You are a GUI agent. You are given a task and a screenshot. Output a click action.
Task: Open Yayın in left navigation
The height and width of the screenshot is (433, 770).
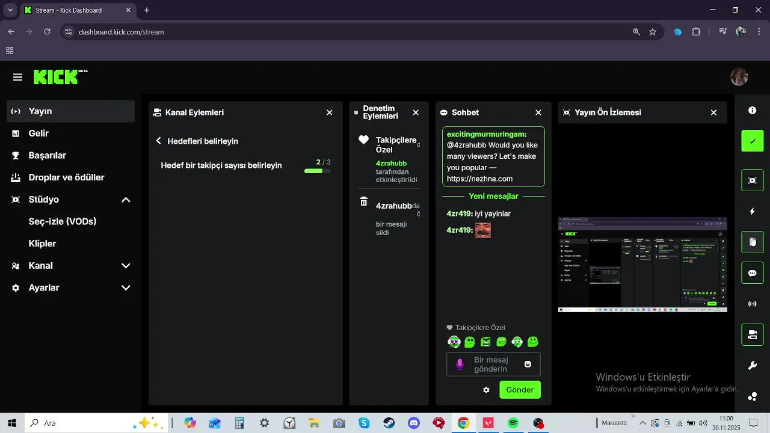[x=71, y=111]
